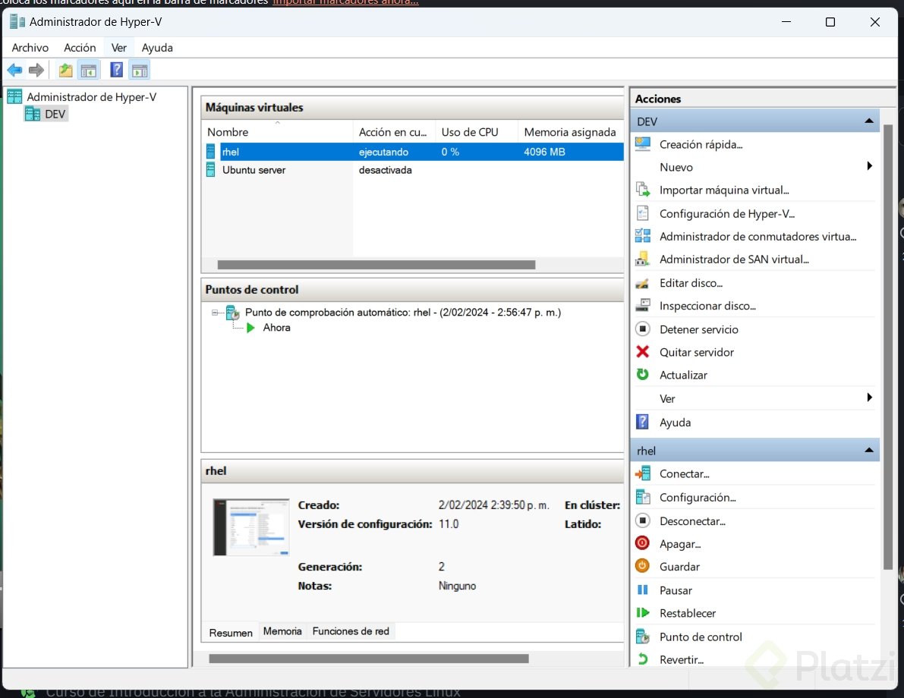
Task: Expand the Ver submenu arrow in Acciones
Action: (869, 398)
